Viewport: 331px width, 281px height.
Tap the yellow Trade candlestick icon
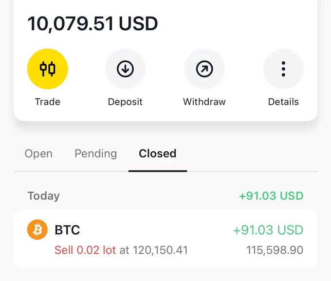tap(48, 69)
